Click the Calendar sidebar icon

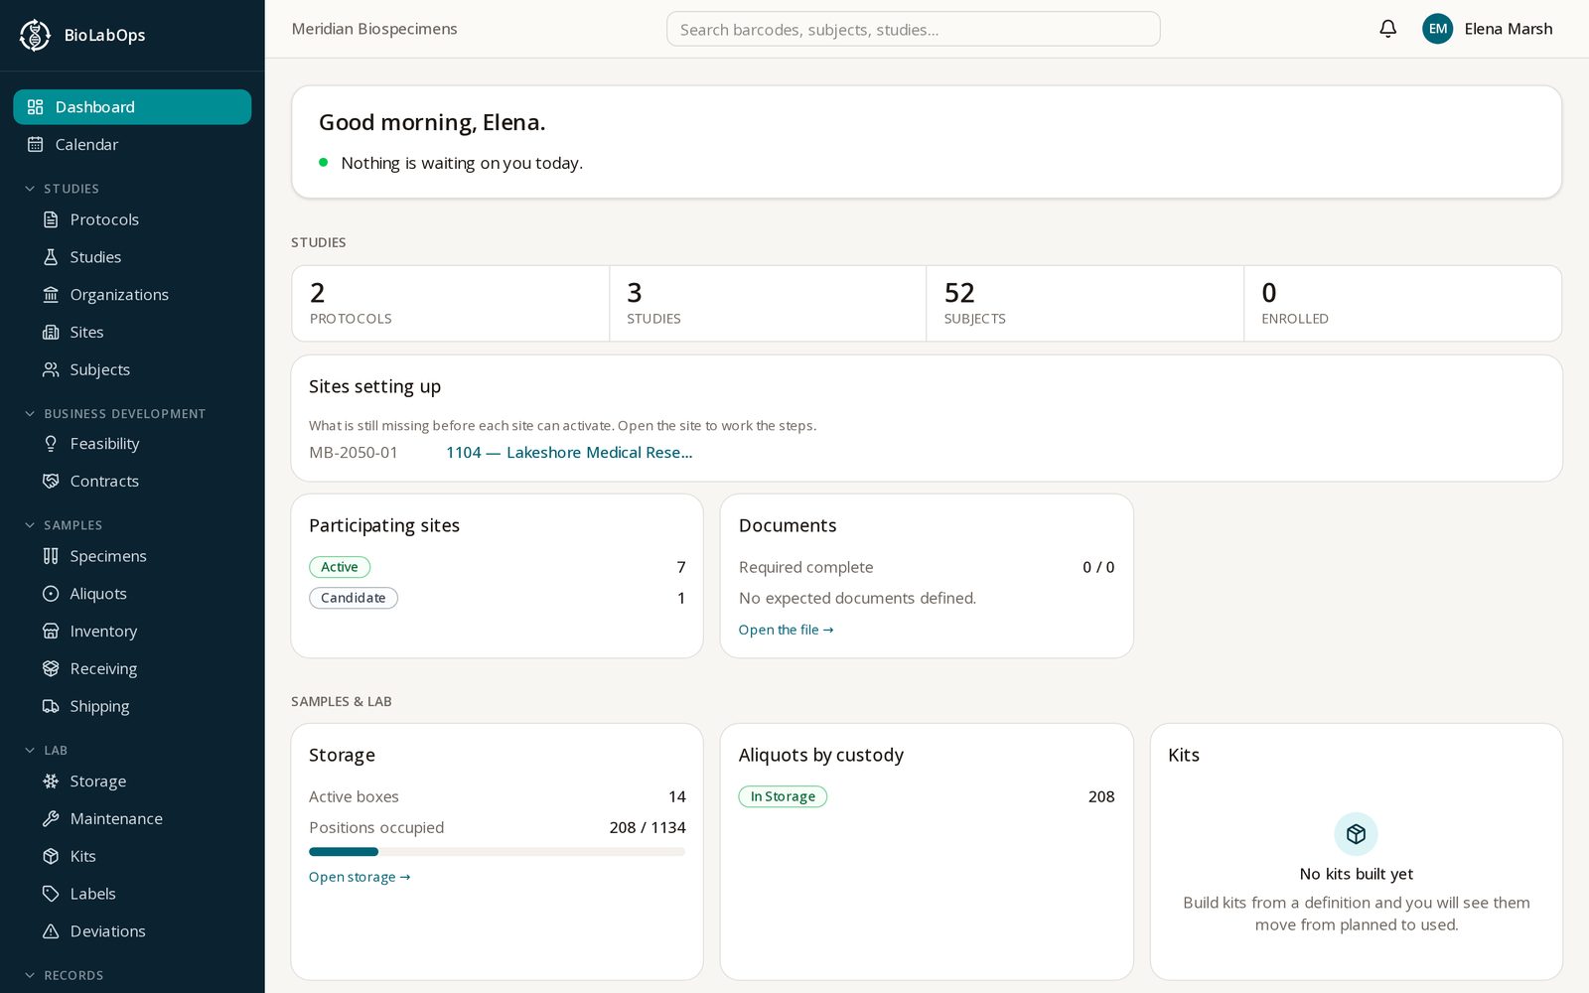click(36, 145)
